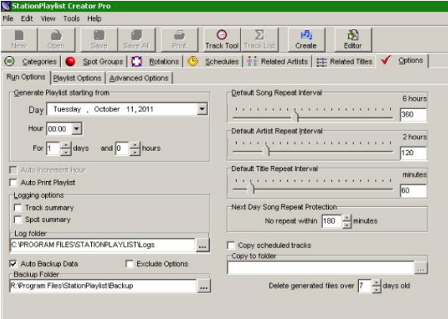Increase the hours spinner
This screenshot has width=448, height=319.
[x=134, y=145]
